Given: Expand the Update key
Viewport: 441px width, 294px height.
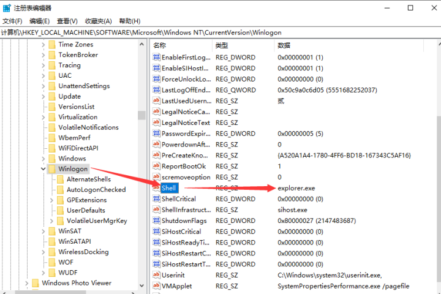Looking at the screenshot, I should [43, 97].
